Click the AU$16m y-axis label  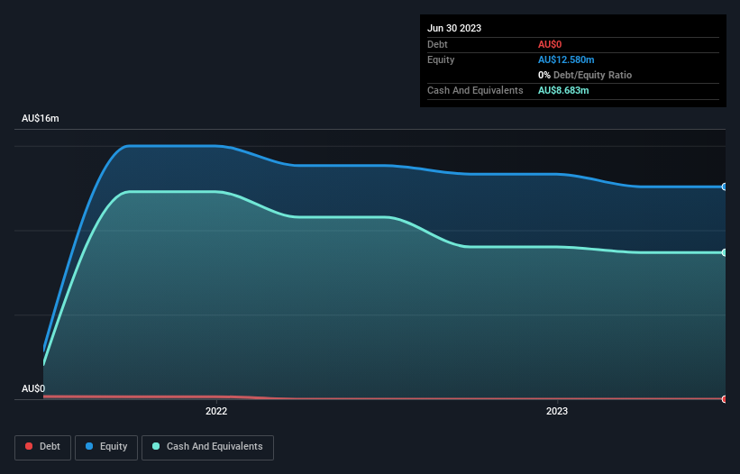[x=41, y=118]
